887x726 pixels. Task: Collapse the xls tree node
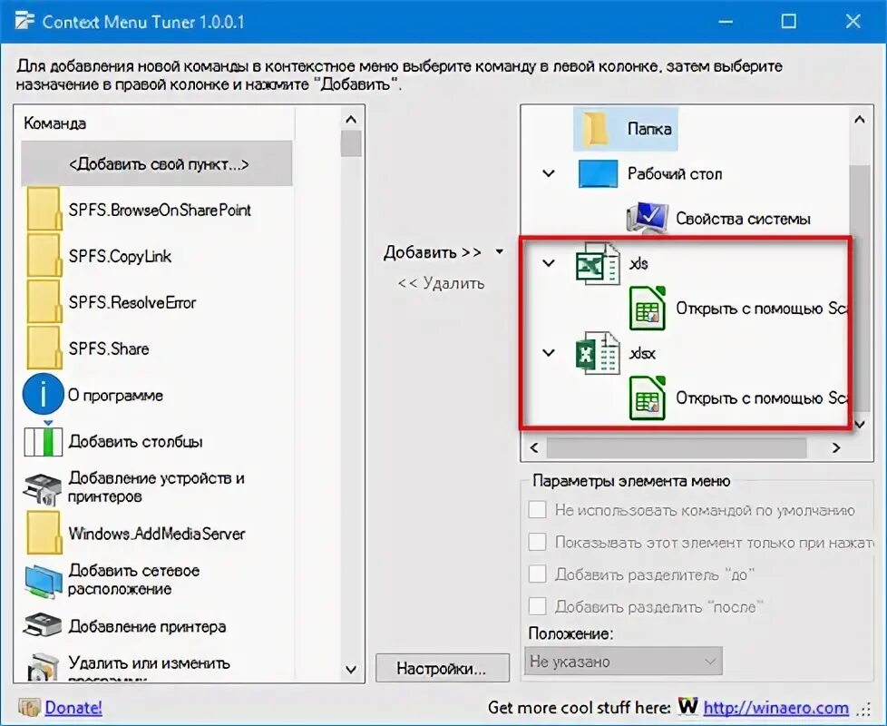[548, 263]
